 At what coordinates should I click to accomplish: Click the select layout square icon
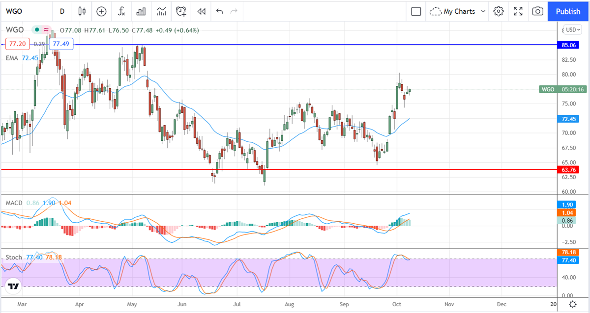416,11
